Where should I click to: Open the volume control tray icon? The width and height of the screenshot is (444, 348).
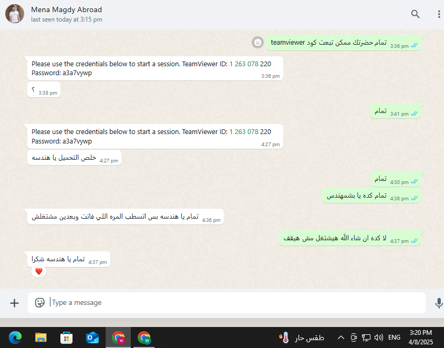click(379, 337)
